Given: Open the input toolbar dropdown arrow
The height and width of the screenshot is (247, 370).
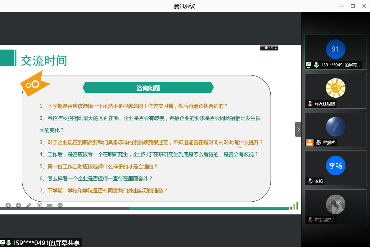Looking at the screenshot, I should pos(276,48).
